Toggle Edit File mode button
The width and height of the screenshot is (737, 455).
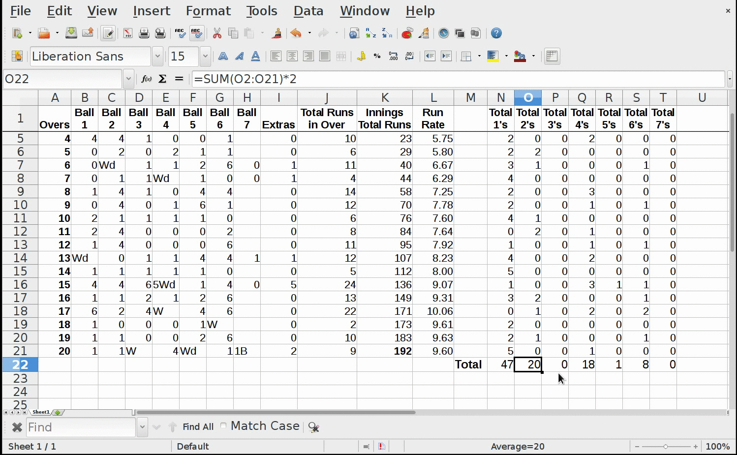tap(108, 33)
